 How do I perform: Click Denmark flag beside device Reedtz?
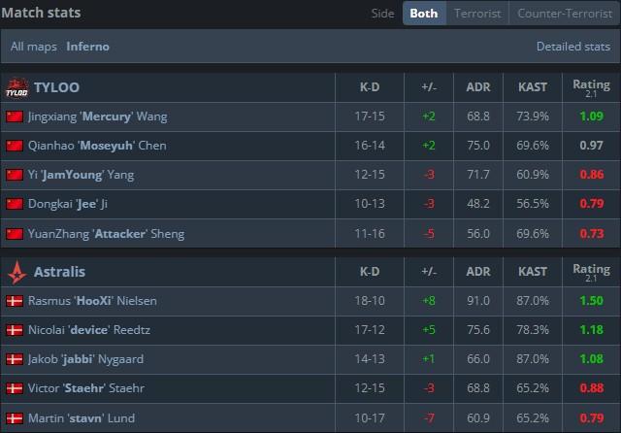coord(15,330)
